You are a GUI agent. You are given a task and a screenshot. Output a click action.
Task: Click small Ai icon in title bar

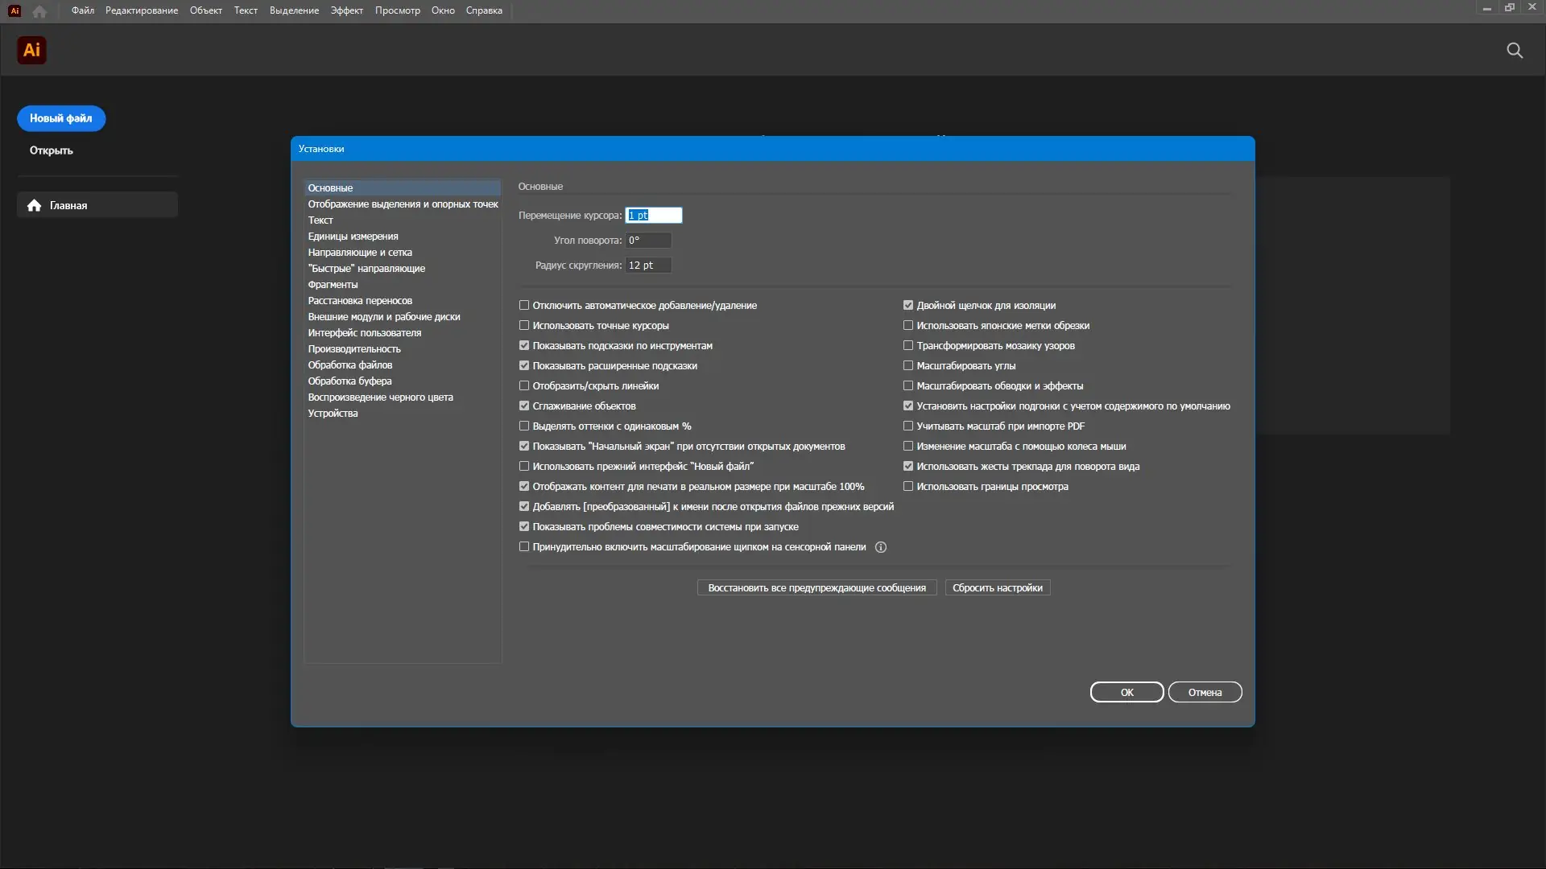point(14,10)
